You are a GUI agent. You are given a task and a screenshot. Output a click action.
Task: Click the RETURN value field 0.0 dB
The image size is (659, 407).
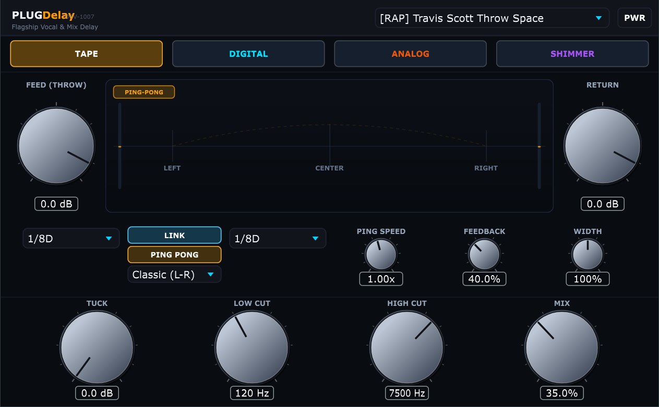click(603, 204)
